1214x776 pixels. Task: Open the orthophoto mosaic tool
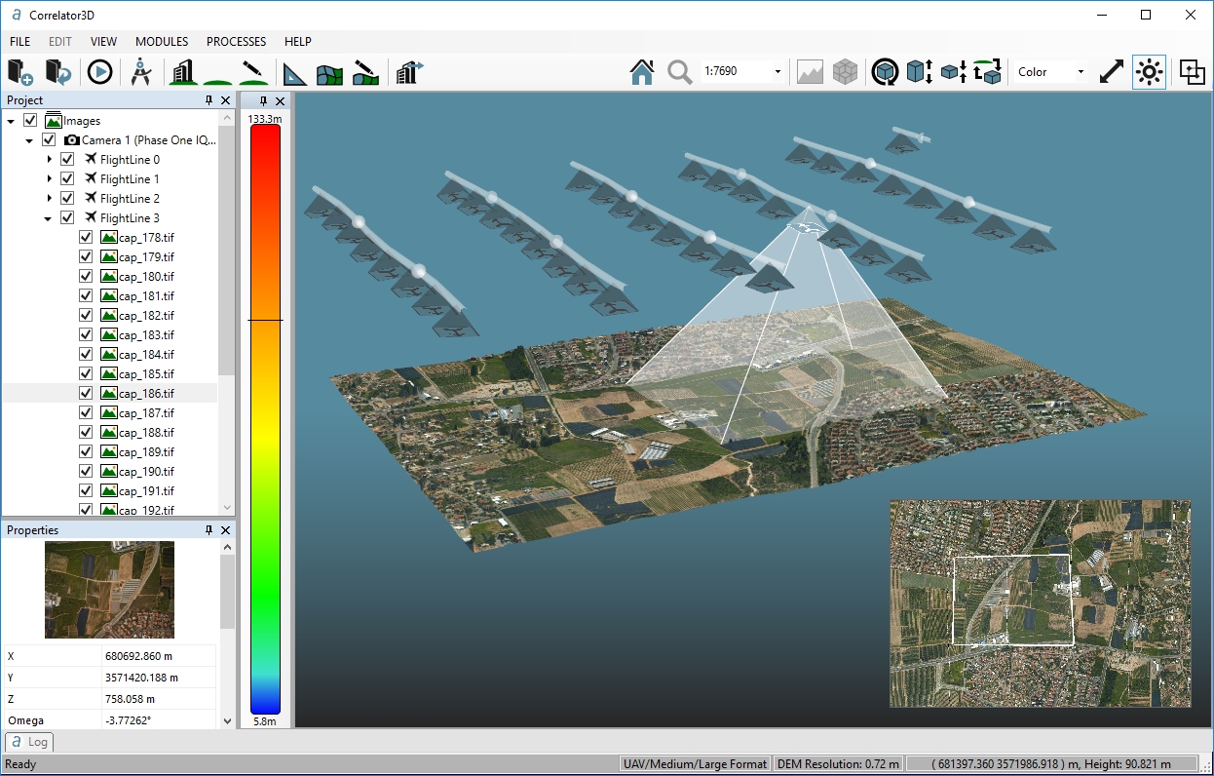point(329,71)
